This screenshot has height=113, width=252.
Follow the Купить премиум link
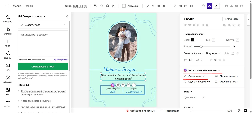[61, 60]
